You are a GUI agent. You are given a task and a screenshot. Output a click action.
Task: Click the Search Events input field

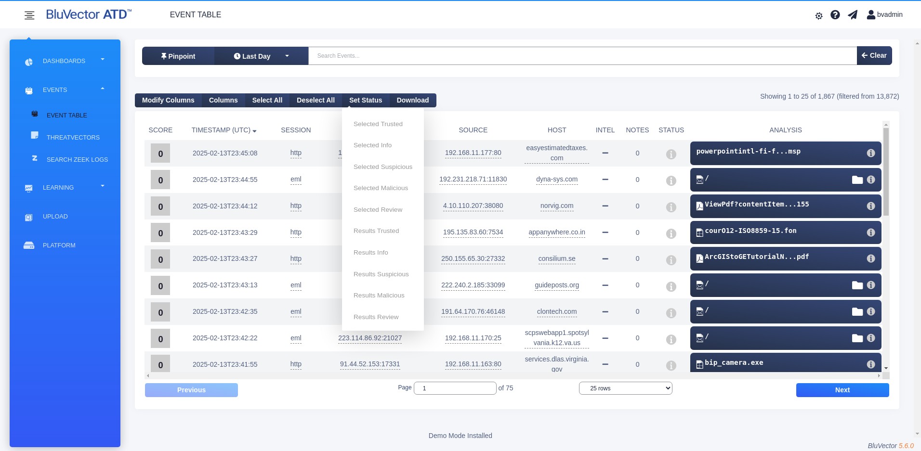(582, 56)
